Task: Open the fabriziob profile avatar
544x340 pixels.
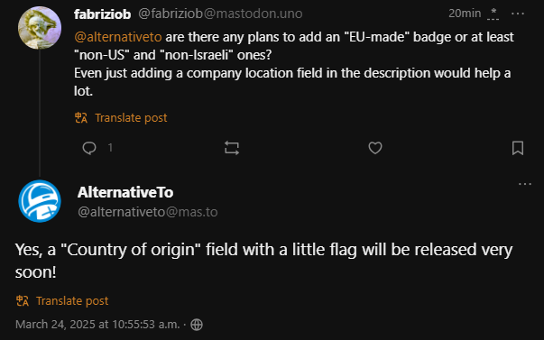Action: (x=40, y=27)
